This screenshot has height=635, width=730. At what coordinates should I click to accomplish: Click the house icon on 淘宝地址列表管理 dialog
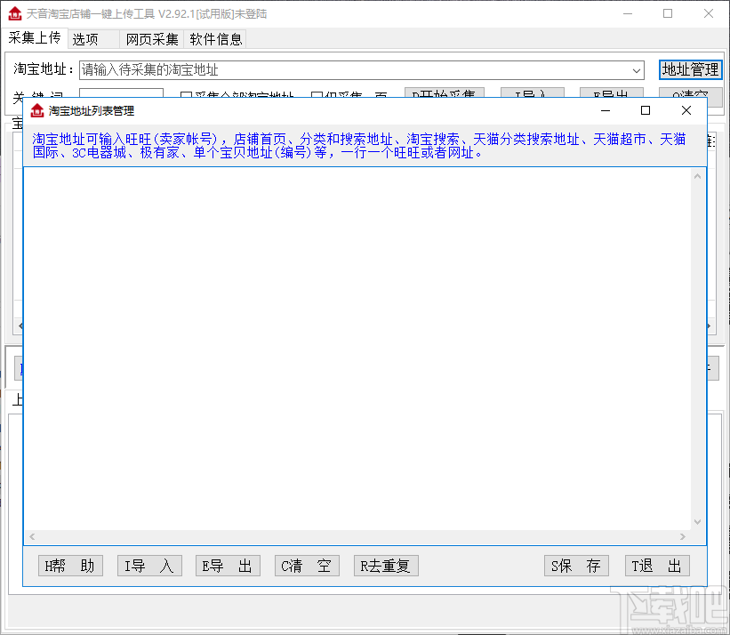[36, 110]
